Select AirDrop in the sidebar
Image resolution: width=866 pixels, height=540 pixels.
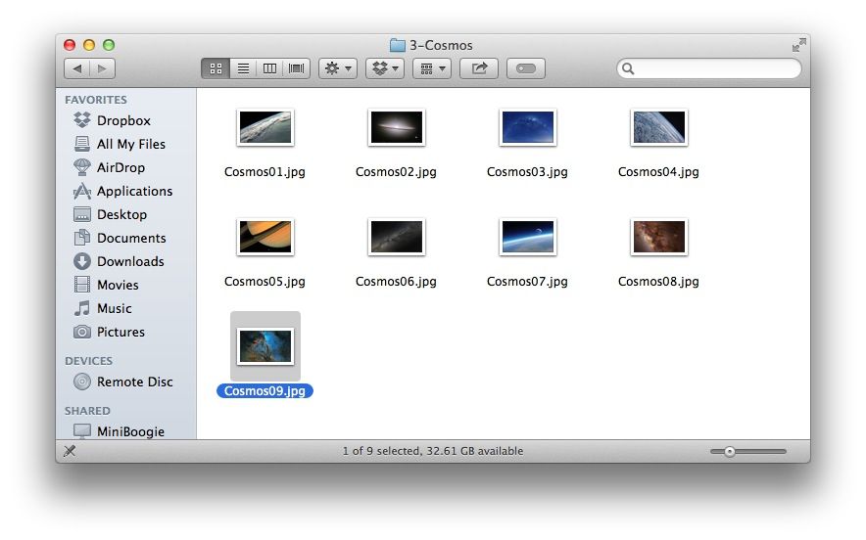coord(120,167)
